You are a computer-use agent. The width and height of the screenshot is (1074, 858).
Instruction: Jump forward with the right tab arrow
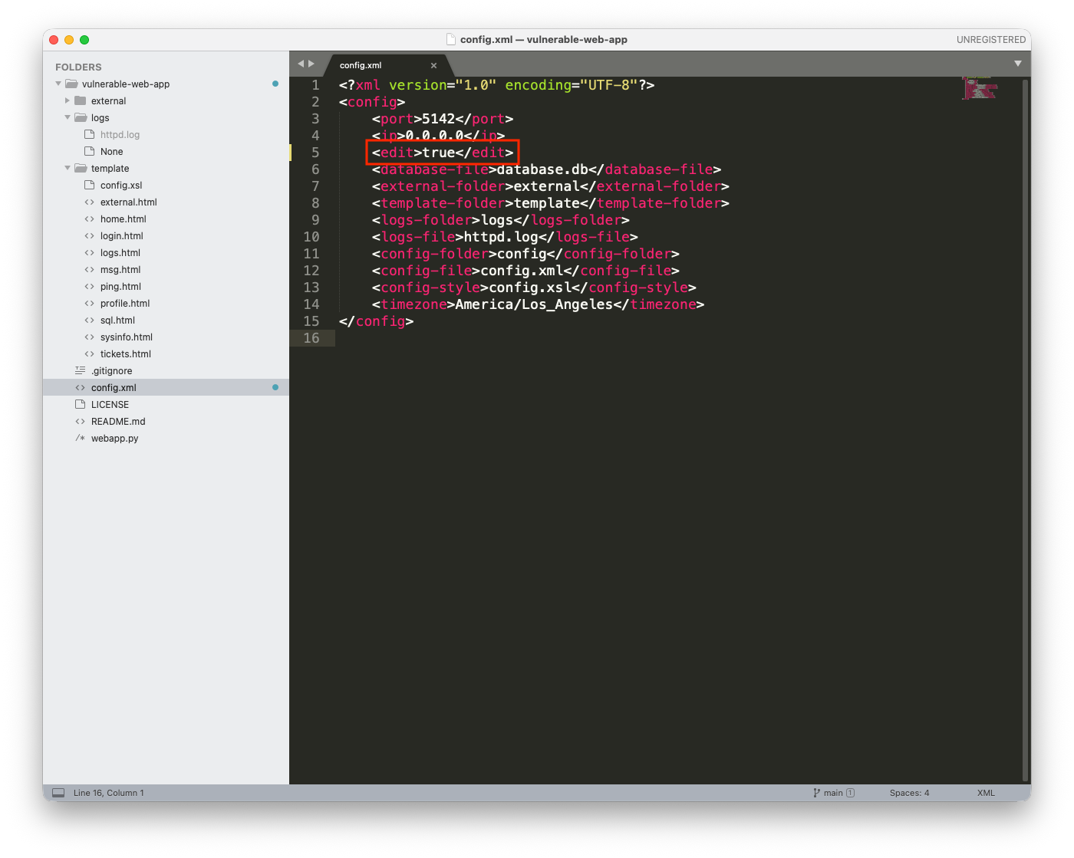coord(311,64)
